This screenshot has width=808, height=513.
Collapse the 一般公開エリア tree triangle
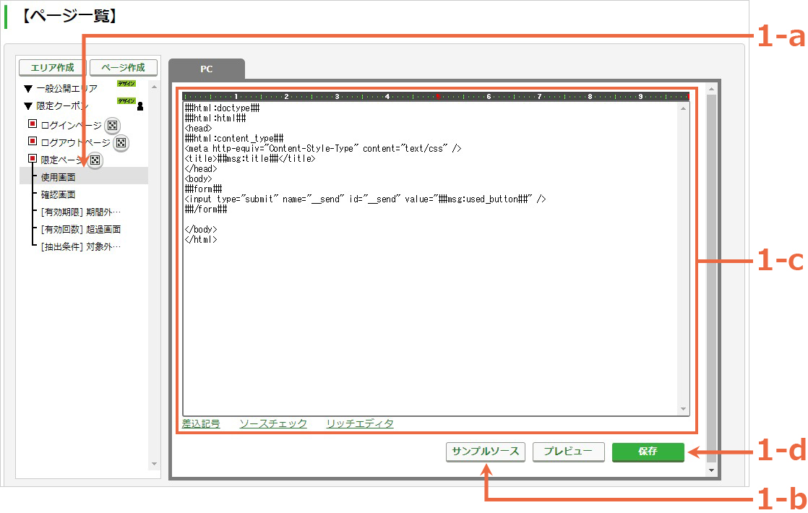[x=28, y=89]
